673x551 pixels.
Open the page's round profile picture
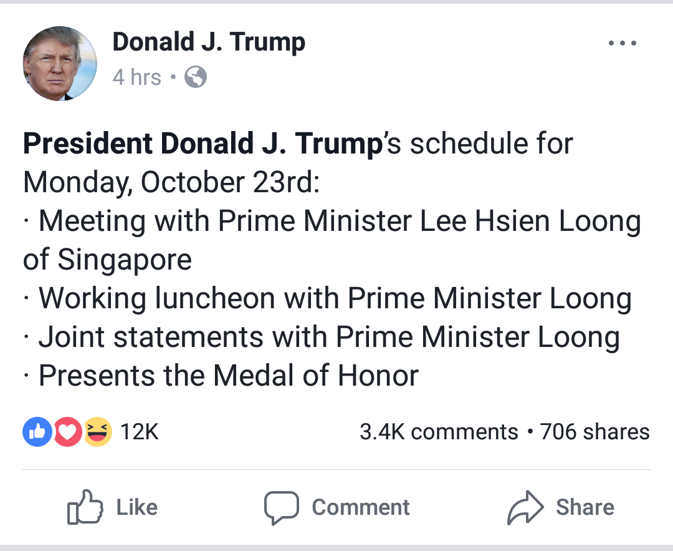point(60,64)
